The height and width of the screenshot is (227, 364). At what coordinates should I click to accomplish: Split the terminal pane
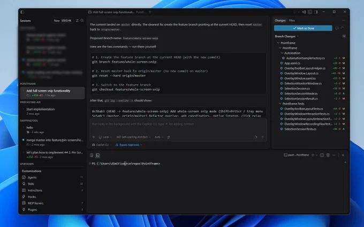[322, 155]
